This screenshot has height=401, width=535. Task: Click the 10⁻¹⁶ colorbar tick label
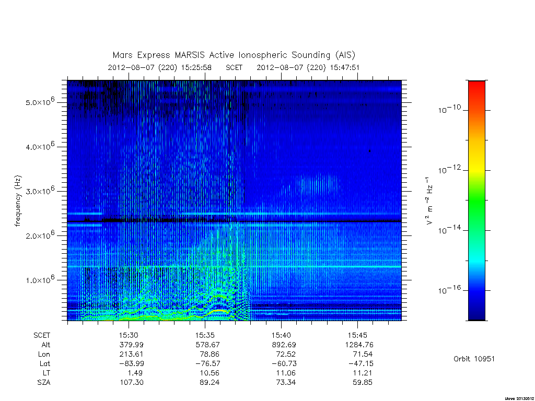pos(449,289)
